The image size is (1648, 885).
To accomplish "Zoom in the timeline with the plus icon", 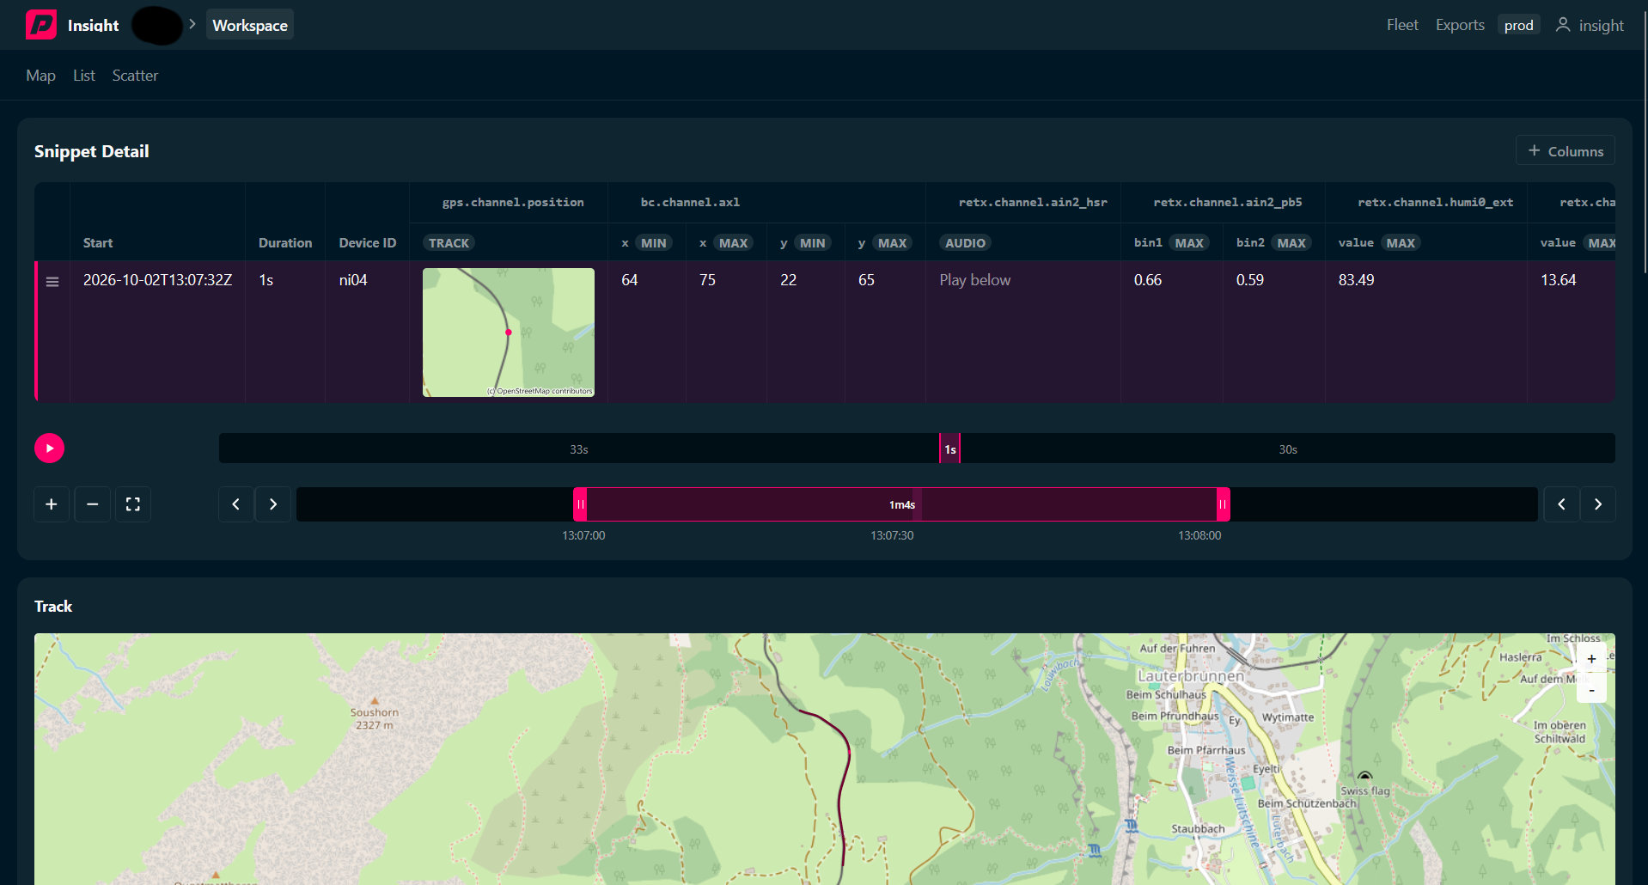I will [x=52, y=504].
